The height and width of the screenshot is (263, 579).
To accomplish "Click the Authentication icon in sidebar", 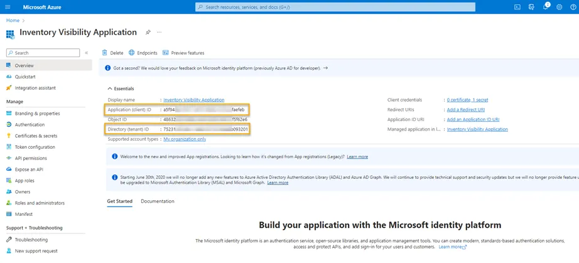I will pos(9,125).
